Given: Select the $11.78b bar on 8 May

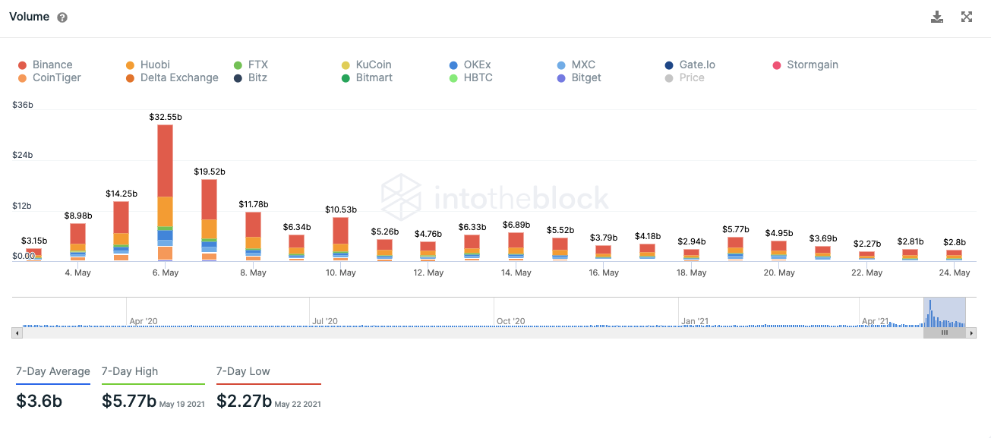Looking at the screenshot, I should click(x=253, y=236).
